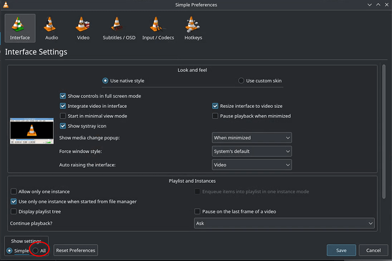Toggle Show systray icon checkbox
This screenshot has width=392, height=261.
click(62, 126)
